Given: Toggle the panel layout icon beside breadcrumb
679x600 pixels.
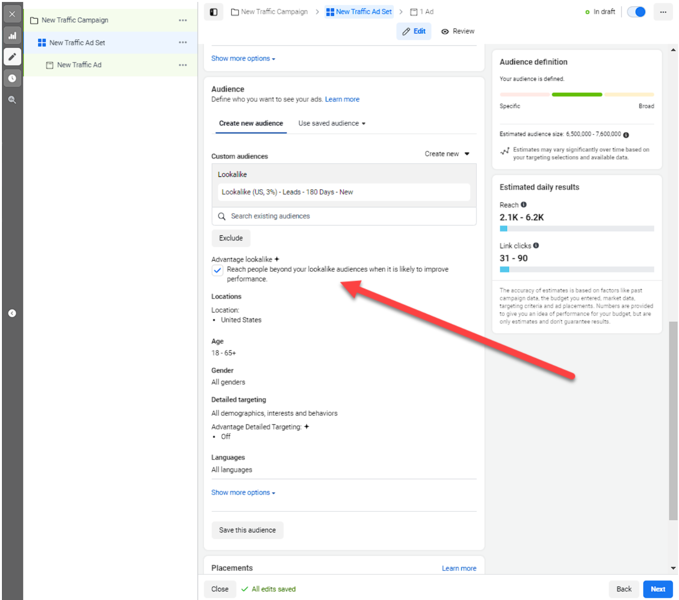Looking at the screenshot, I should (x=214, y=12).
